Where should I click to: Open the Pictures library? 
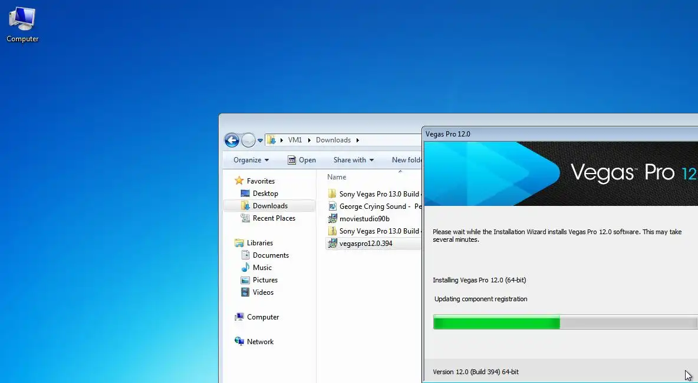point(265,280)
